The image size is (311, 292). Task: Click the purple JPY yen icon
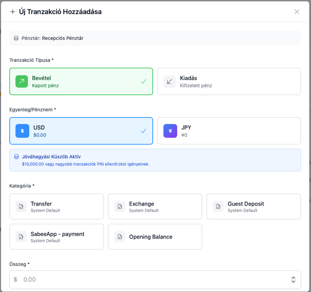click(x=170, y=131)
